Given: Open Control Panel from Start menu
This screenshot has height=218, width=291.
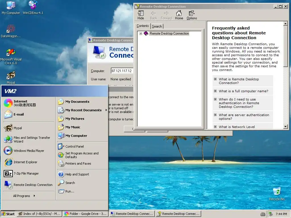Looking at the screenshot, I should tap(82, 146).
